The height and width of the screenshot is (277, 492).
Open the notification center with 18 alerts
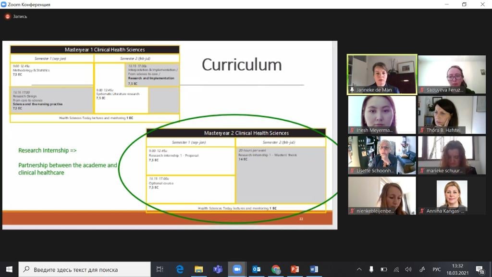(480, 269)
